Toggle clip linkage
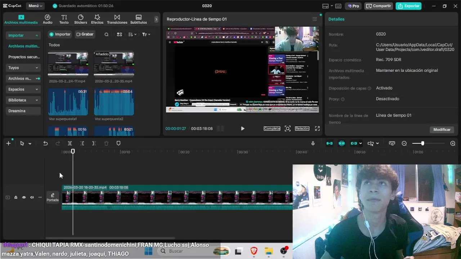 pyautogui.click(x=354, y=143)
